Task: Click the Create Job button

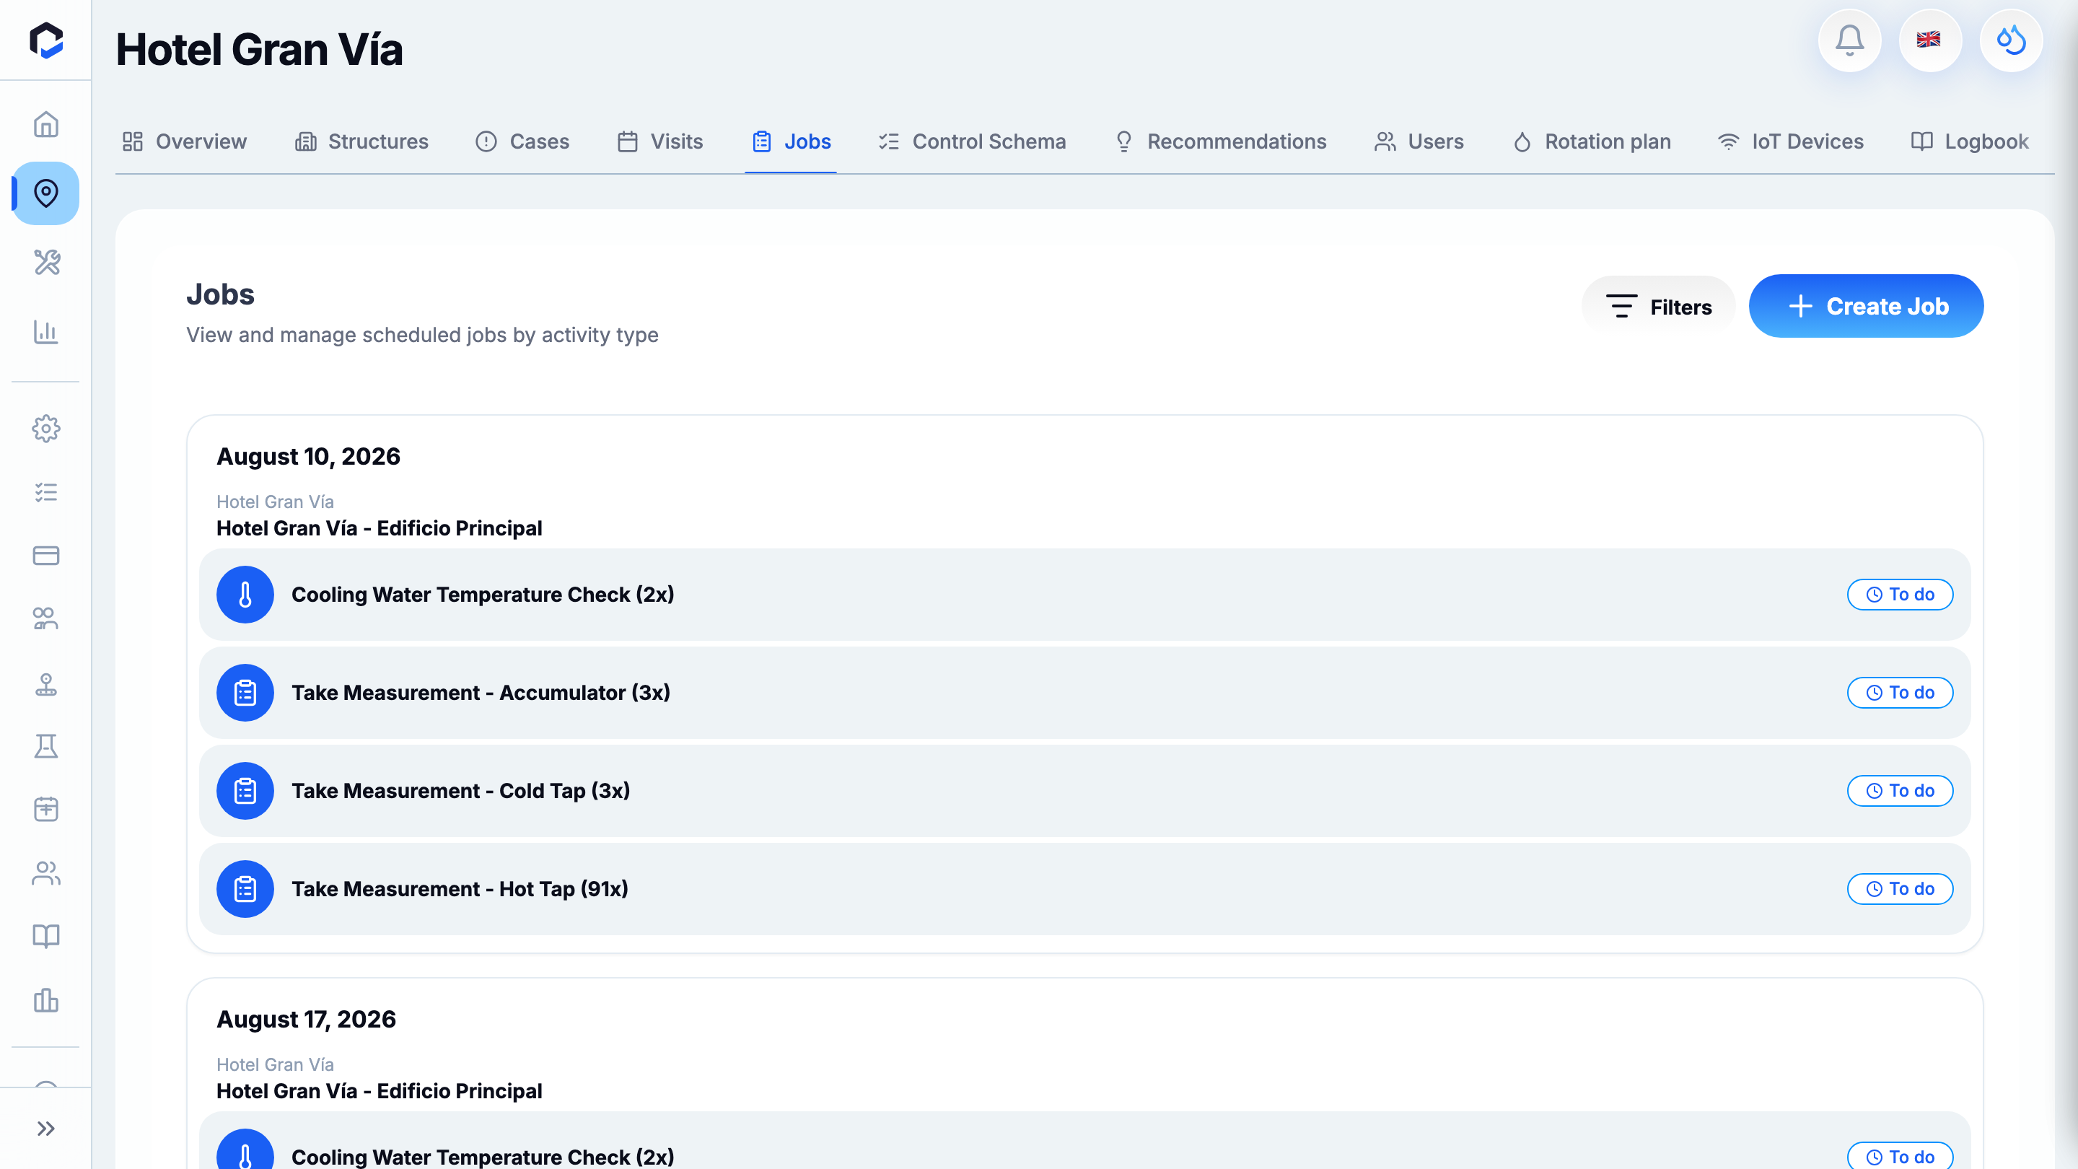Action: click(x=1866, y=307)
